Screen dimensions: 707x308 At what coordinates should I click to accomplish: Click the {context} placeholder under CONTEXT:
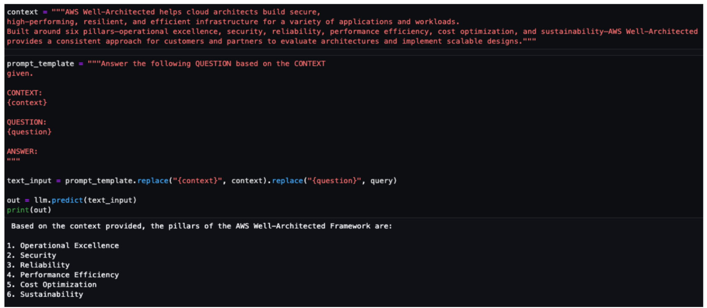(27, 103)
